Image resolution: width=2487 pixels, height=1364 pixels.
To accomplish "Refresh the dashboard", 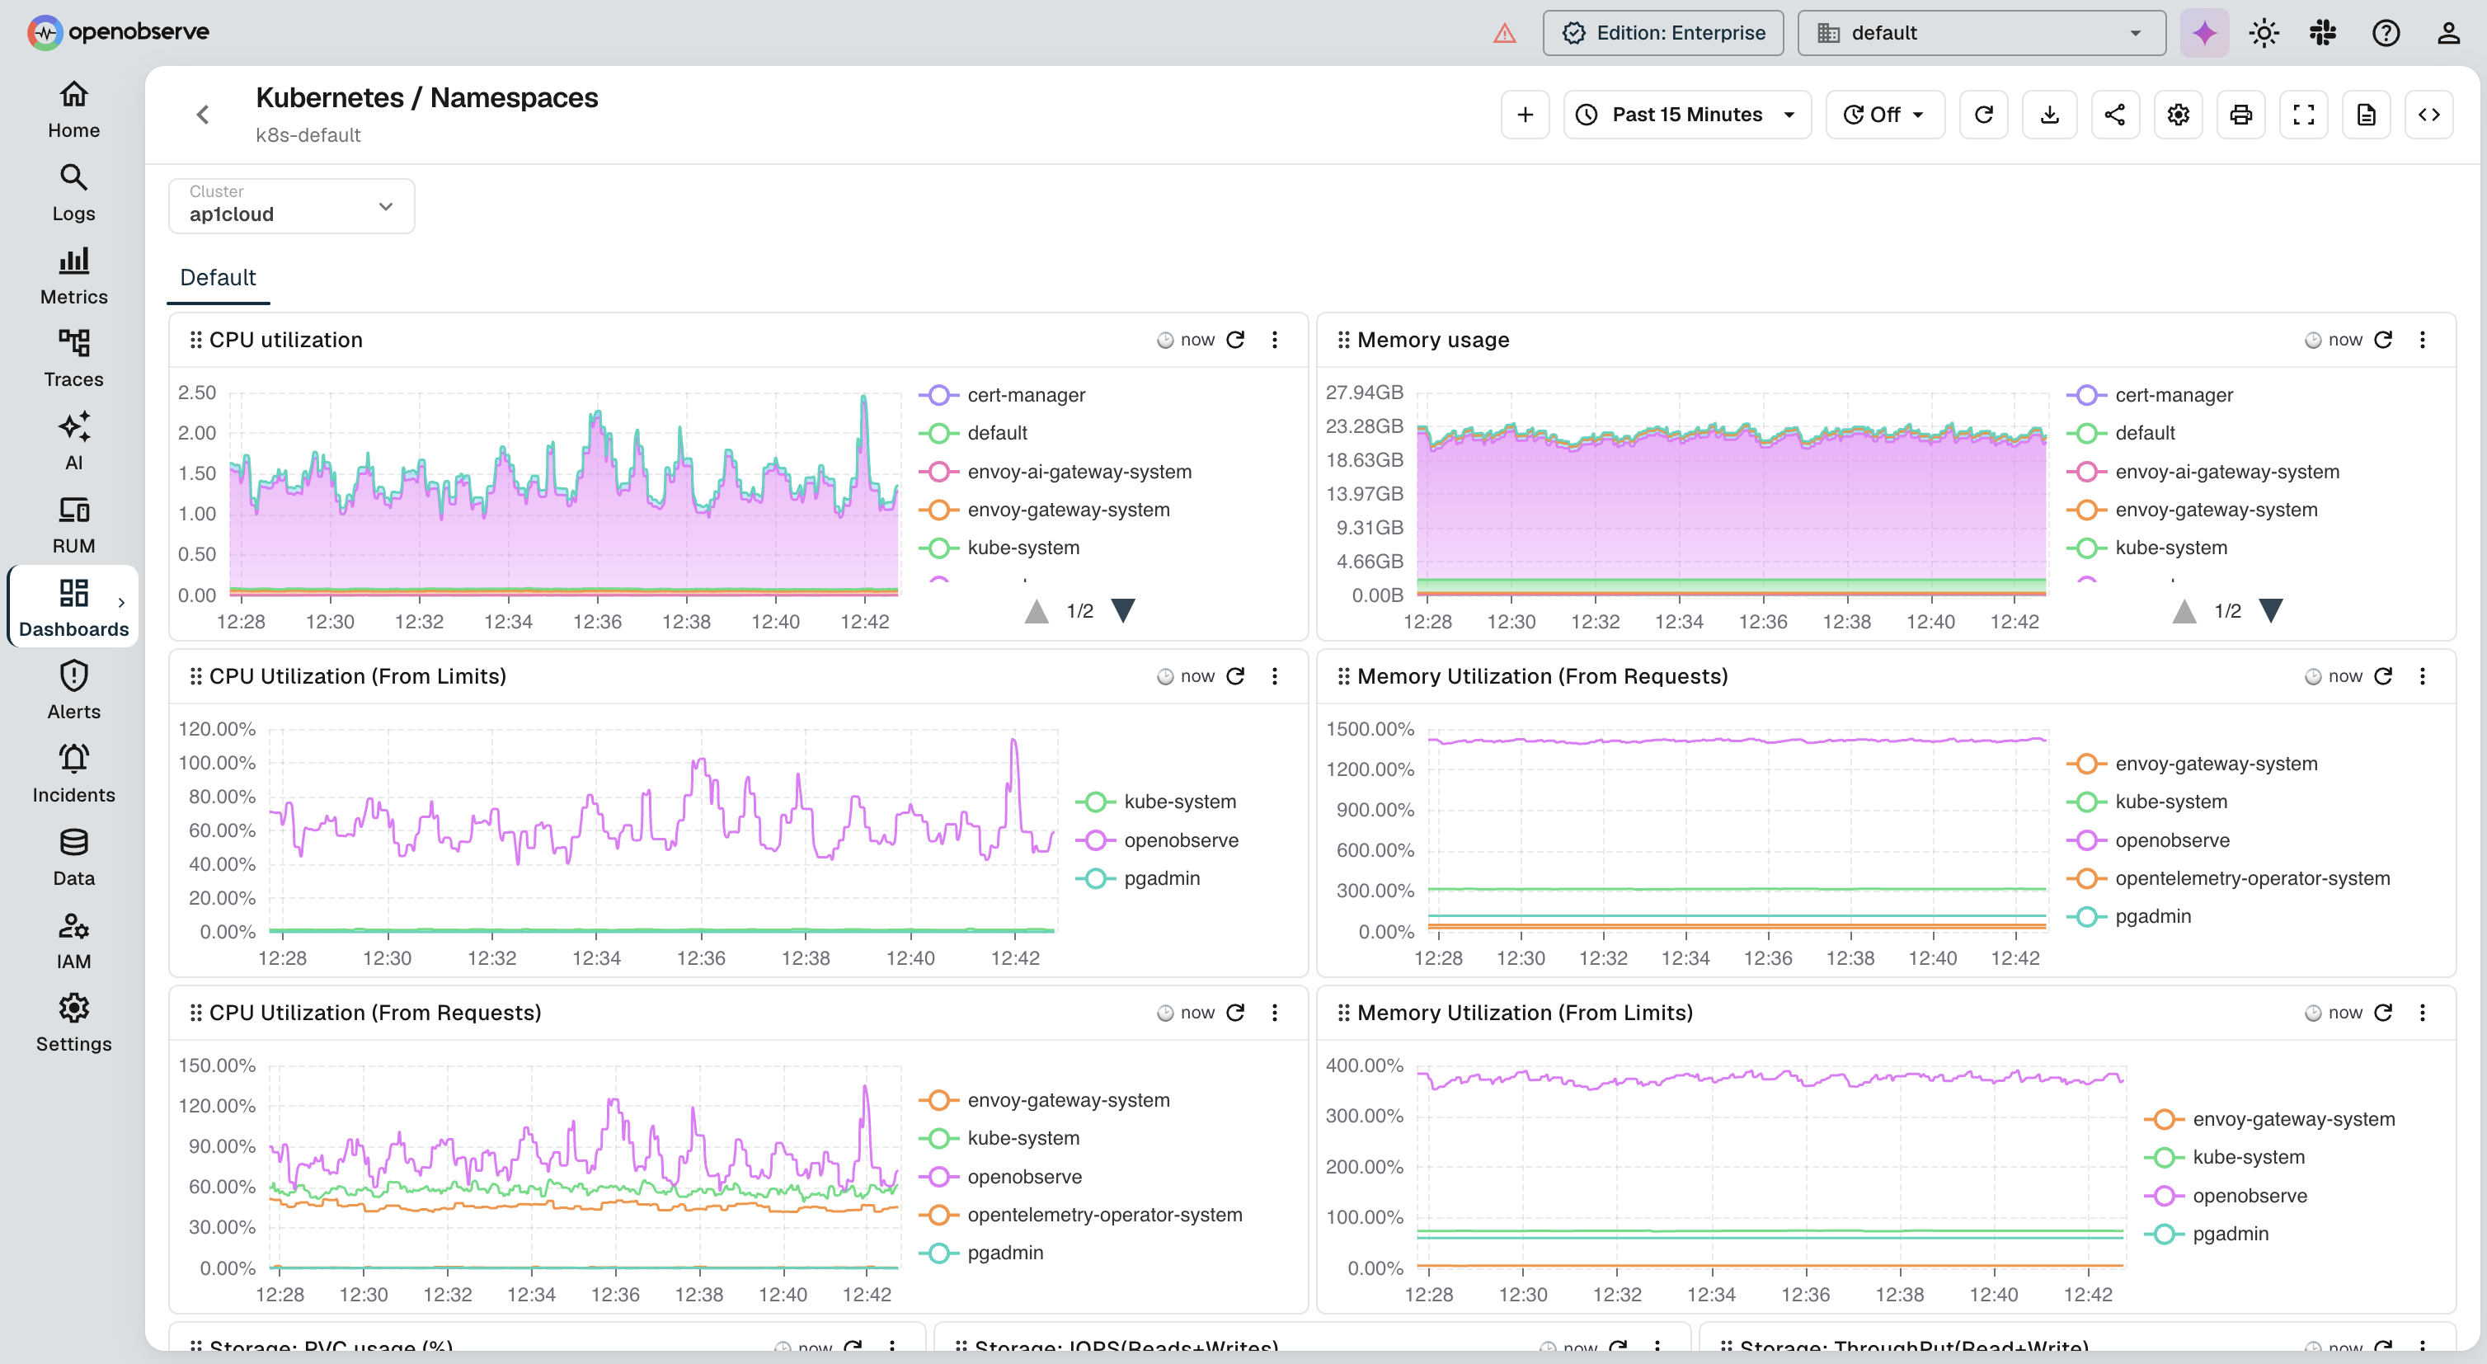I will tap(1983, 115).
